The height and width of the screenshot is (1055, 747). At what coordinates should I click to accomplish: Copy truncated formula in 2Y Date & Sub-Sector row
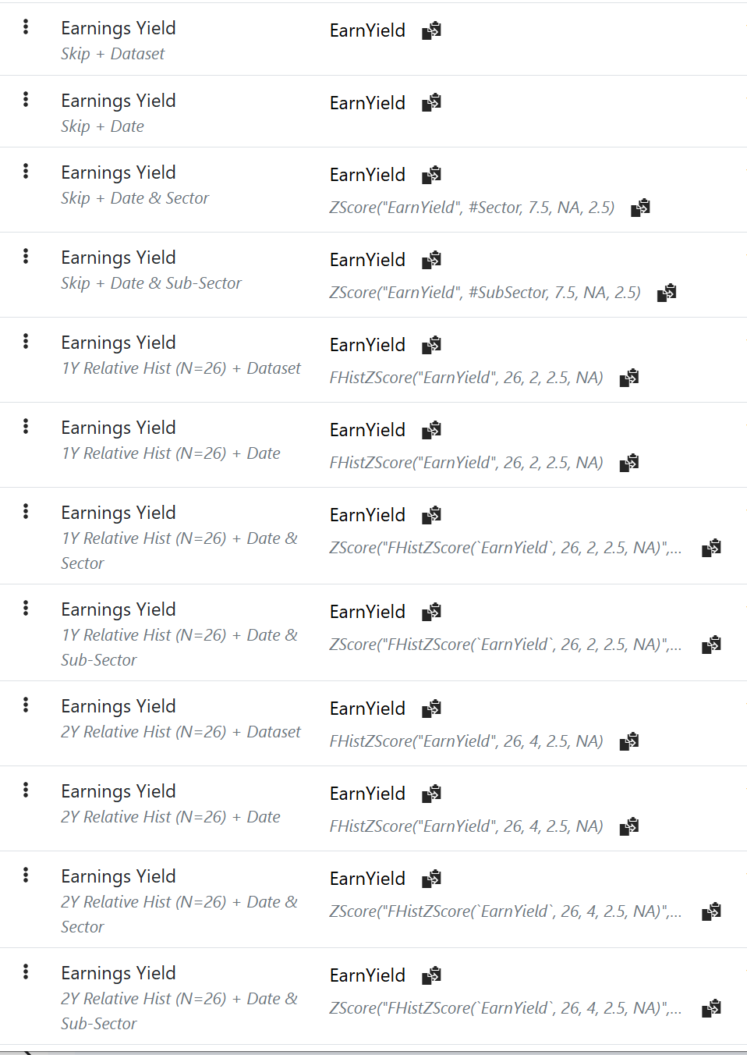tap(711, 1008)
